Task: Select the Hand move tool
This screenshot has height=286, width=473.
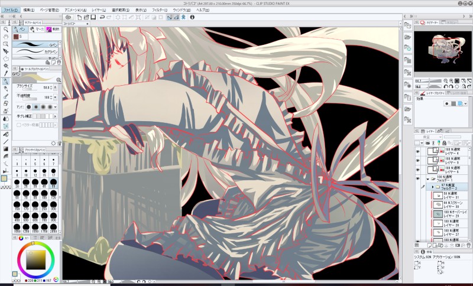Action: [6, 37]
